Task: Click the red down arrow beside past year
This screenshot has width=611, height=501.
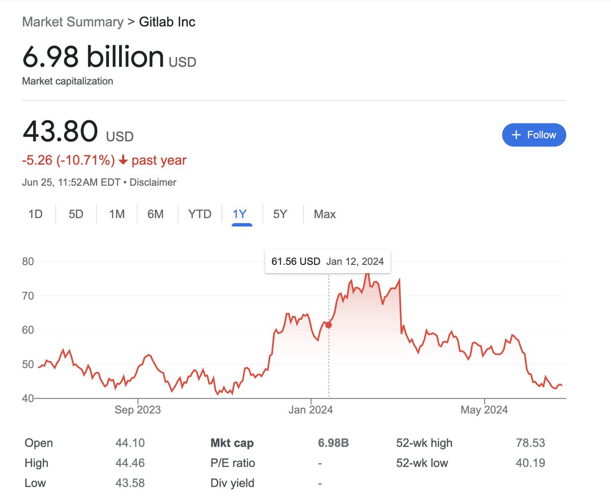Action: (x=123, y=160)
